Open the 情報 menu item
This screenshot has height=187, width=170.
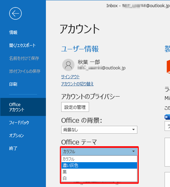pos(13,32)
